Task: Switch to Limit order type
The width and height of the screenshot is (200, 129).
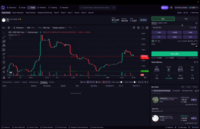Action: tap(165, 23)
